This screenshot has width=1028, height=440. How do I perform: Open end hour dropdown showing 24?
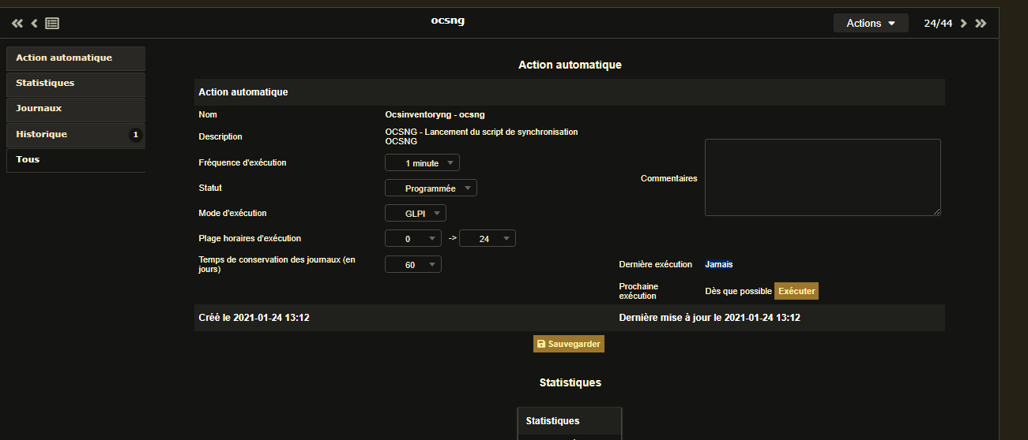(488, 239)
